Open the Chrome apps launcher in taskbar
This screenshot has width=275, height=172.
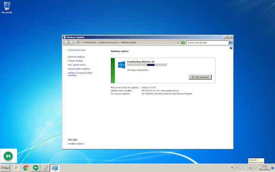[16, 168]
